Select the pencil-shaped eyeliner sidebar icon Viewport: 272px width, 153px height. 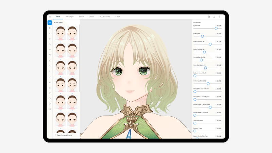(x=50, y=61)
